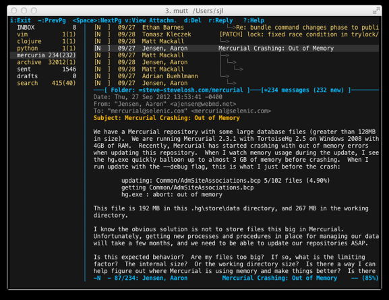This screenshot has width=389, height=300.
Task: Click the fullscreen arrows icon in title bar
Action: [x=376, y=11]
